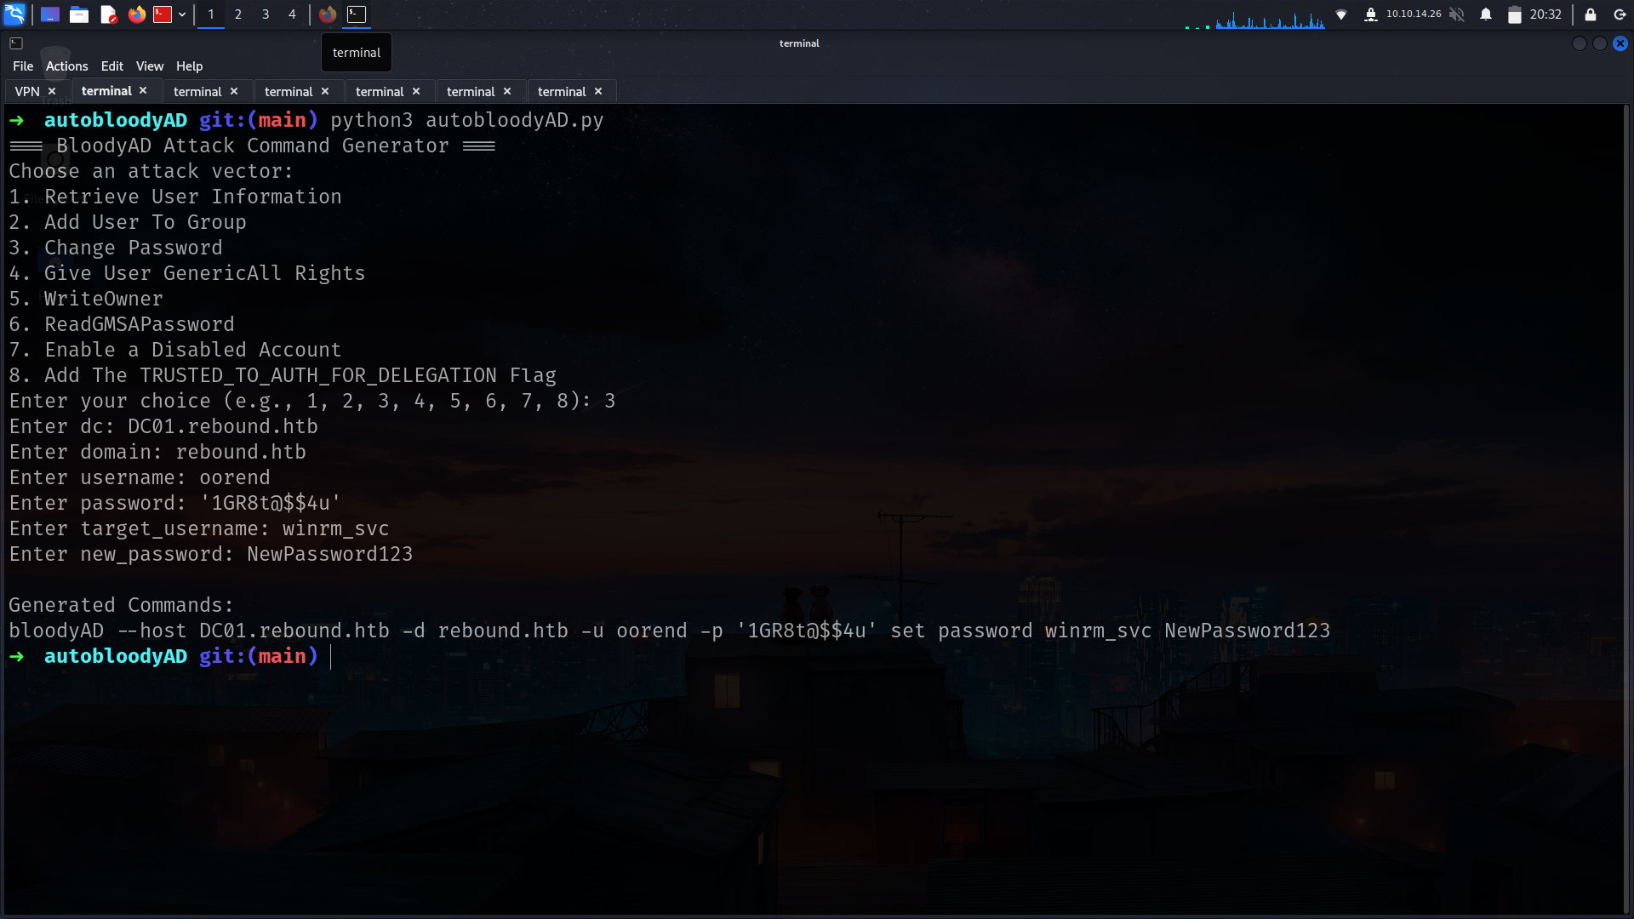Switch to workspace 3

coord(266,14)
